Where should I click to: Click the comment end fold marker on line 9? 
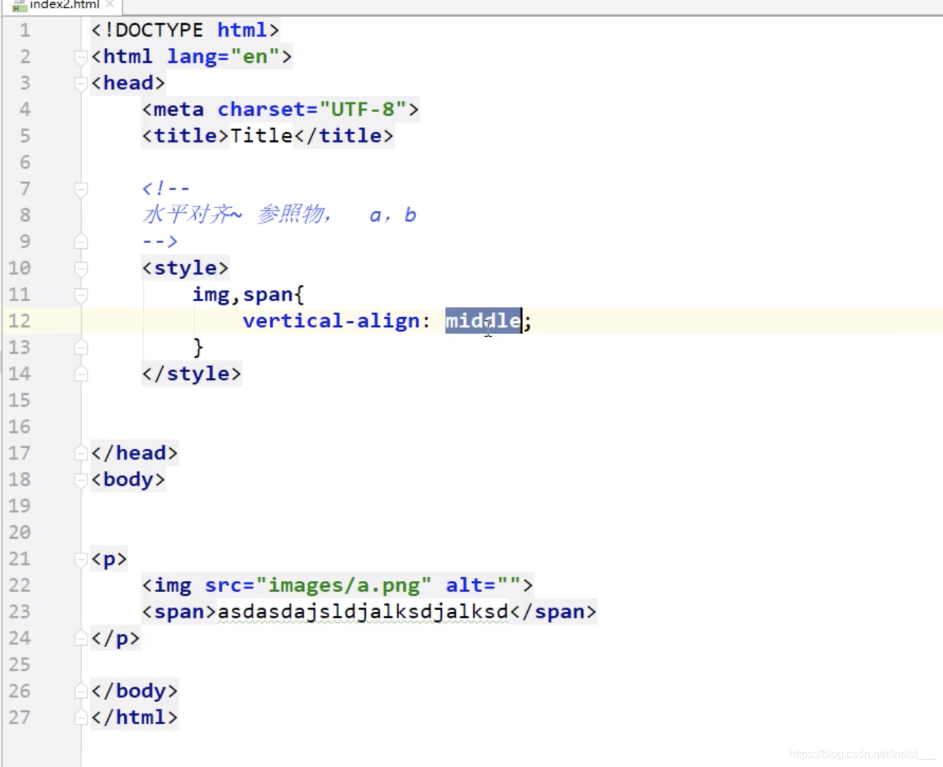pyautogui.click(x=81, y=242)
